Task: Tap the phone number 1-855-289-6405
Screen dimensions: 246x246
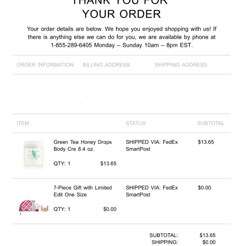Action: coord(71,45)
